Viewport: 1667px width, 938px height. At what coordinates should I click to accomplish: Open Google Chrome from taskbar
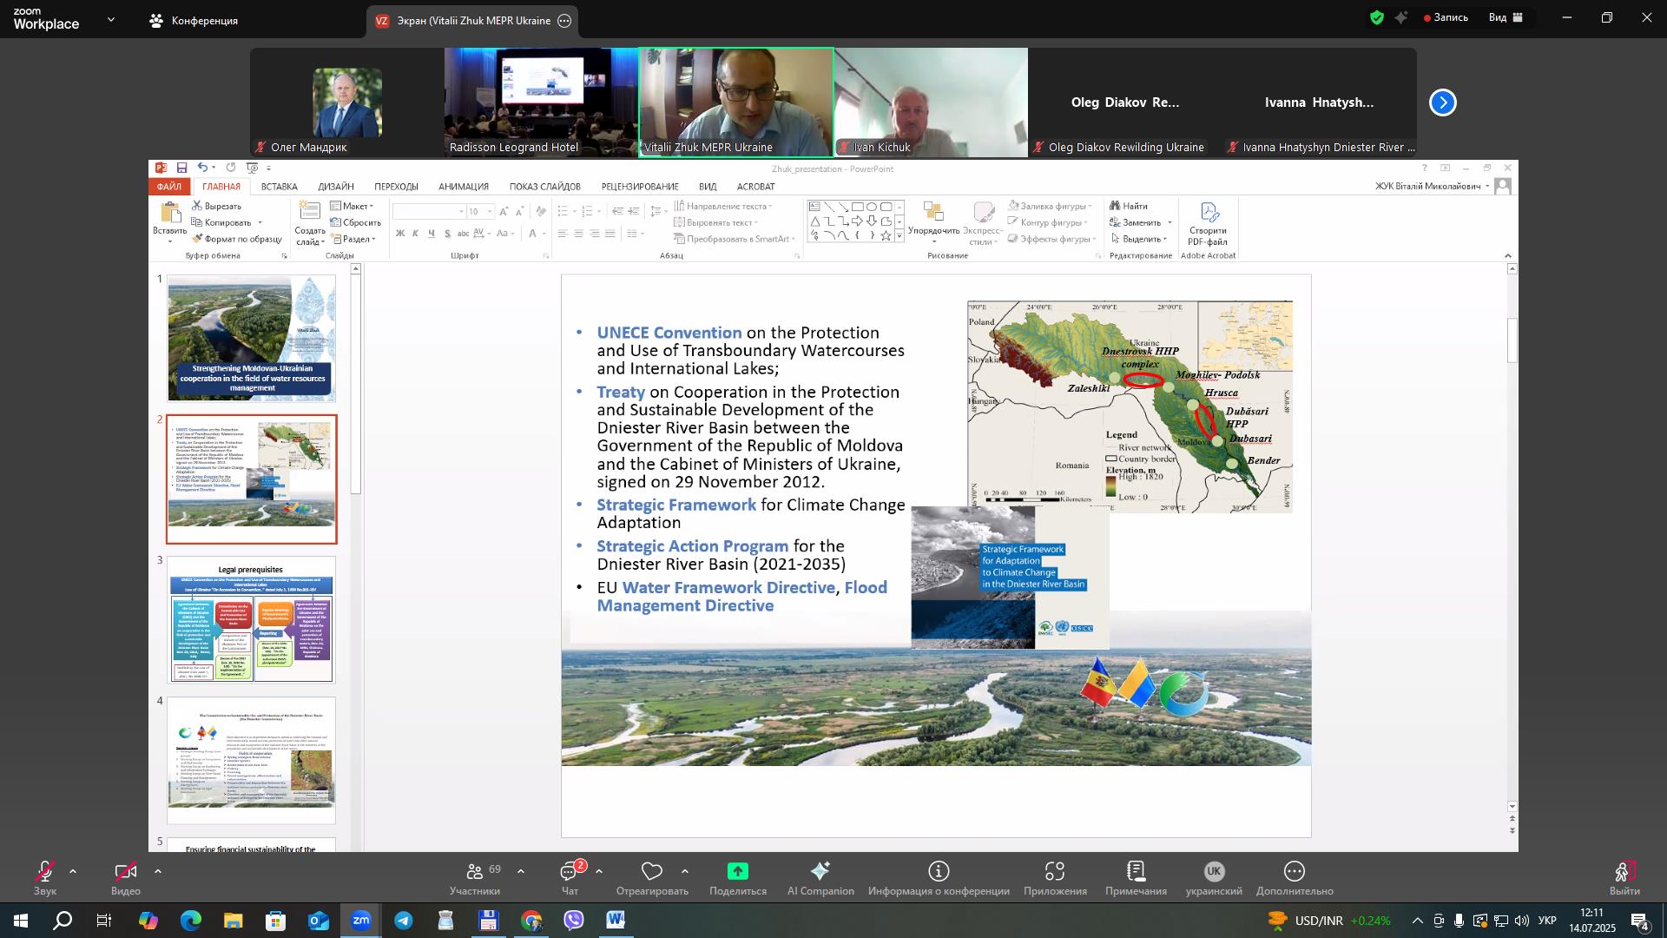click(x=531, y=921)
